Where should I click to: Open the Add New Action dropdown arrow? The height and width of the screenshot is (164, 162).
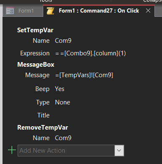click(x=119, y=151)
